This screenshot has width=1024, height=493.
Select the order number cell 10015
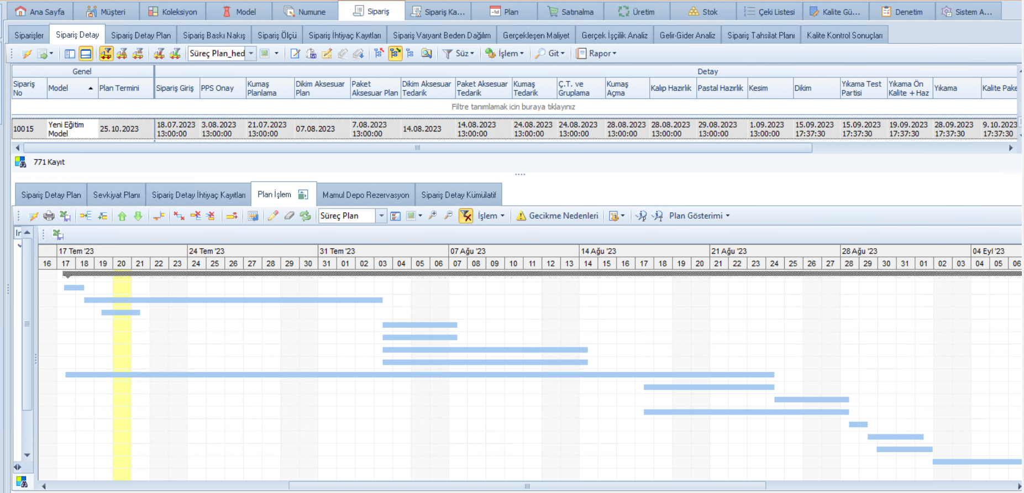tap(29, 129)
